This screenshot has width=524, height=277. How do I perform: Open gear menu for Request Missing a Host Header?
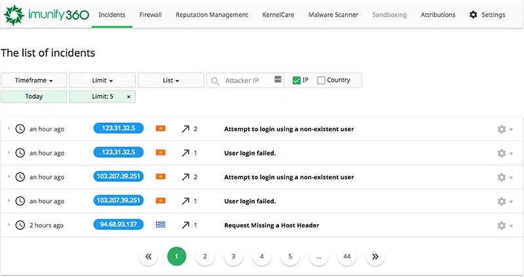(502, 225)
